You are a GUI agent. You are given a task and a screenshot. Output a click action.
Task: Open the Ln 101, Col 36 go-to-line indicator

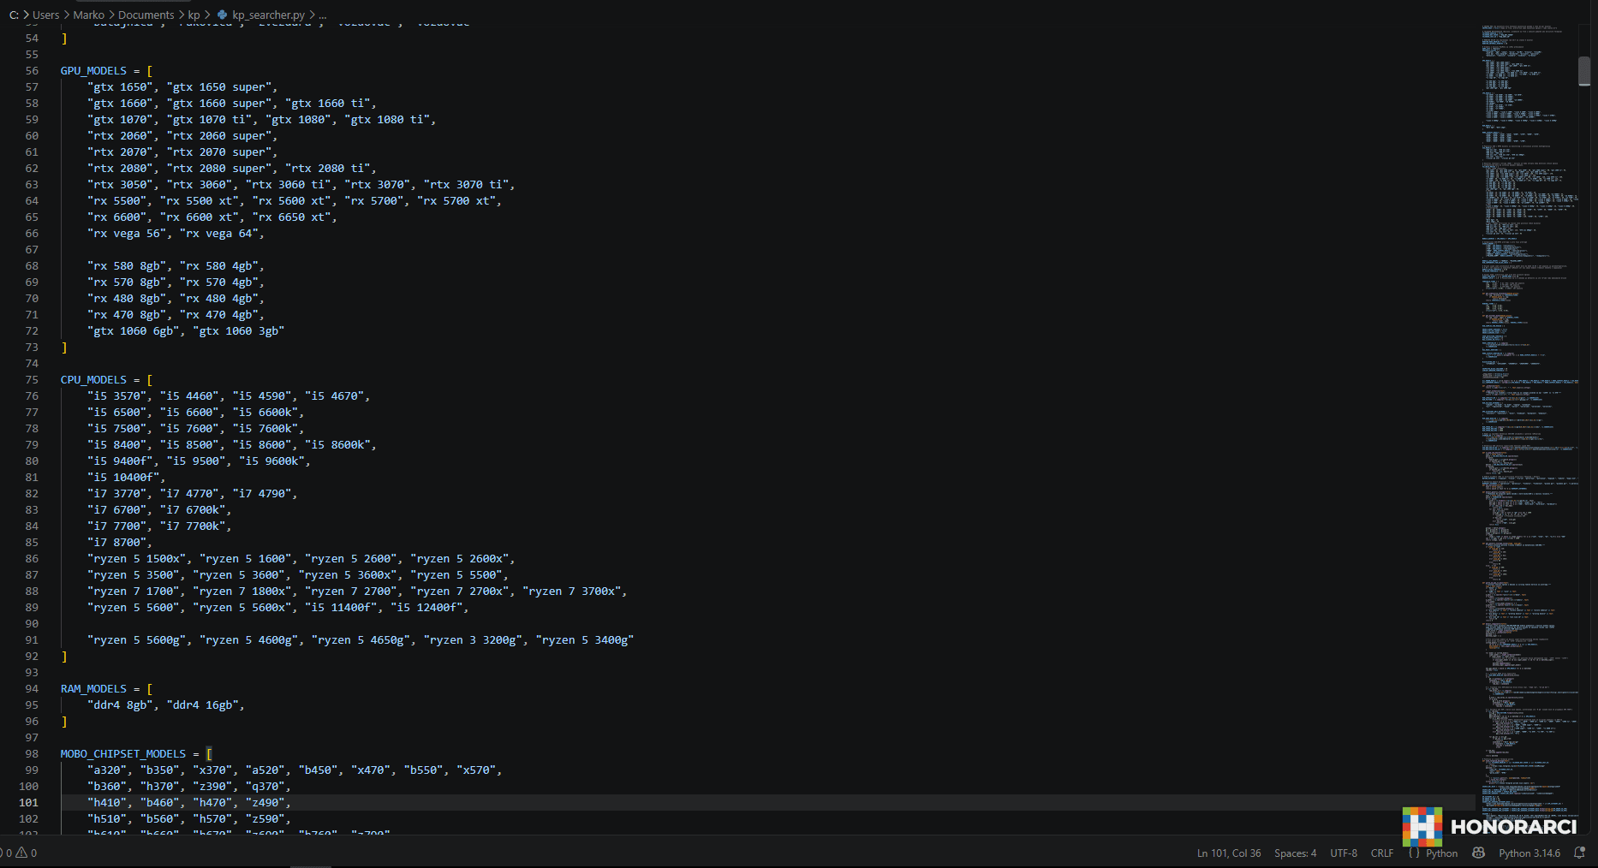tap(1229, 853)
